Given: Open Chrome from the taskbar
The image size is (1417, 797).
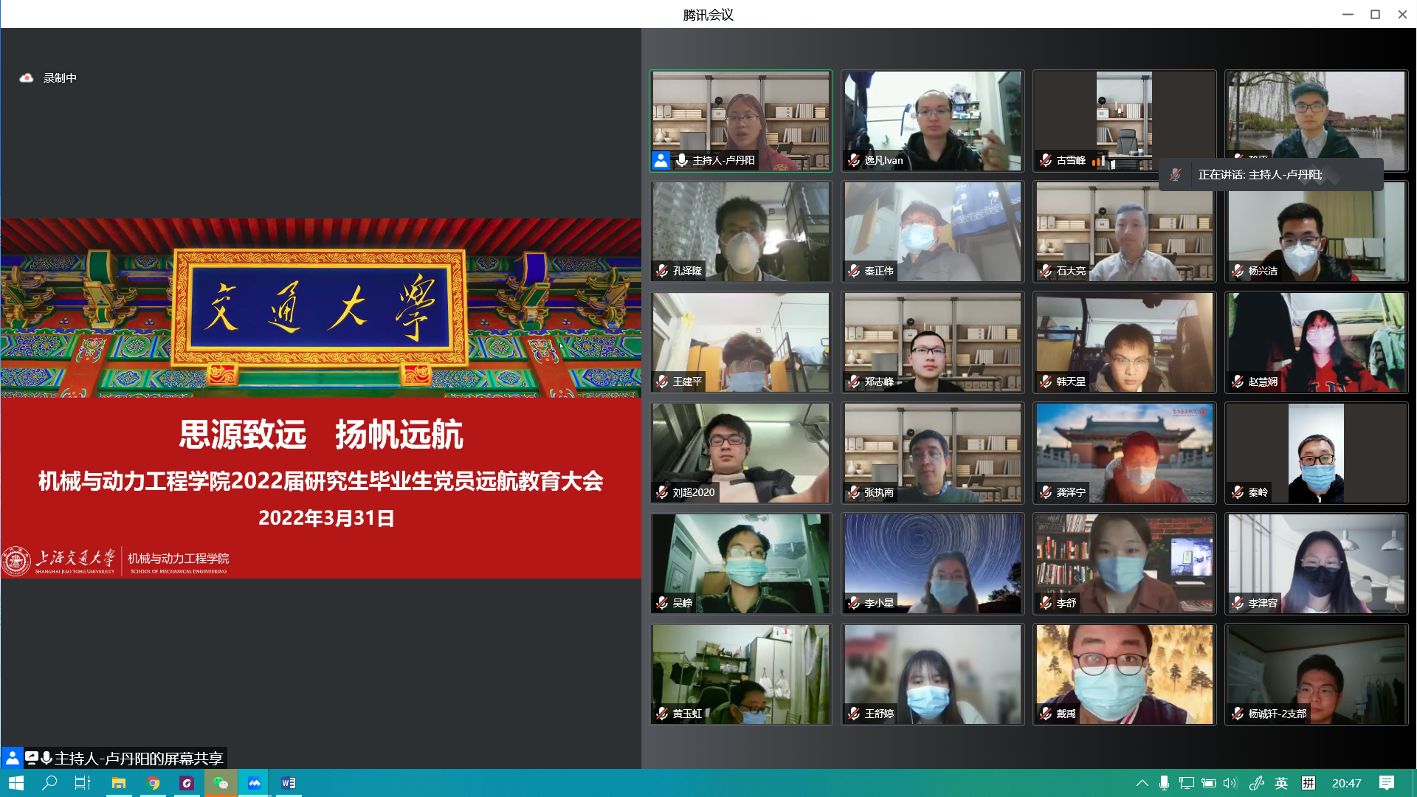Looking at the screenshot, I should click(154, 783).
